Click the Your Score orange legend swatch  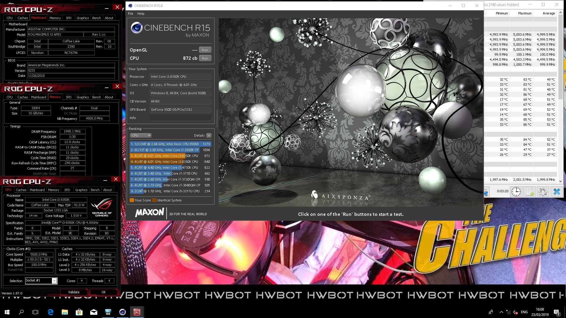pyautogui.click(x=132, y=200)
